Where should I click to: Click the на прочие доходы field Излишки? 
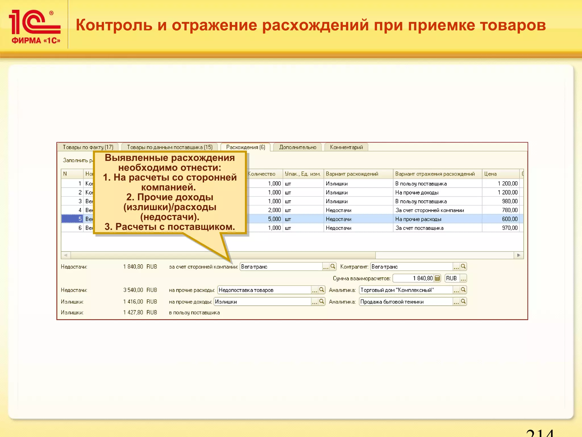coord(263,302)
